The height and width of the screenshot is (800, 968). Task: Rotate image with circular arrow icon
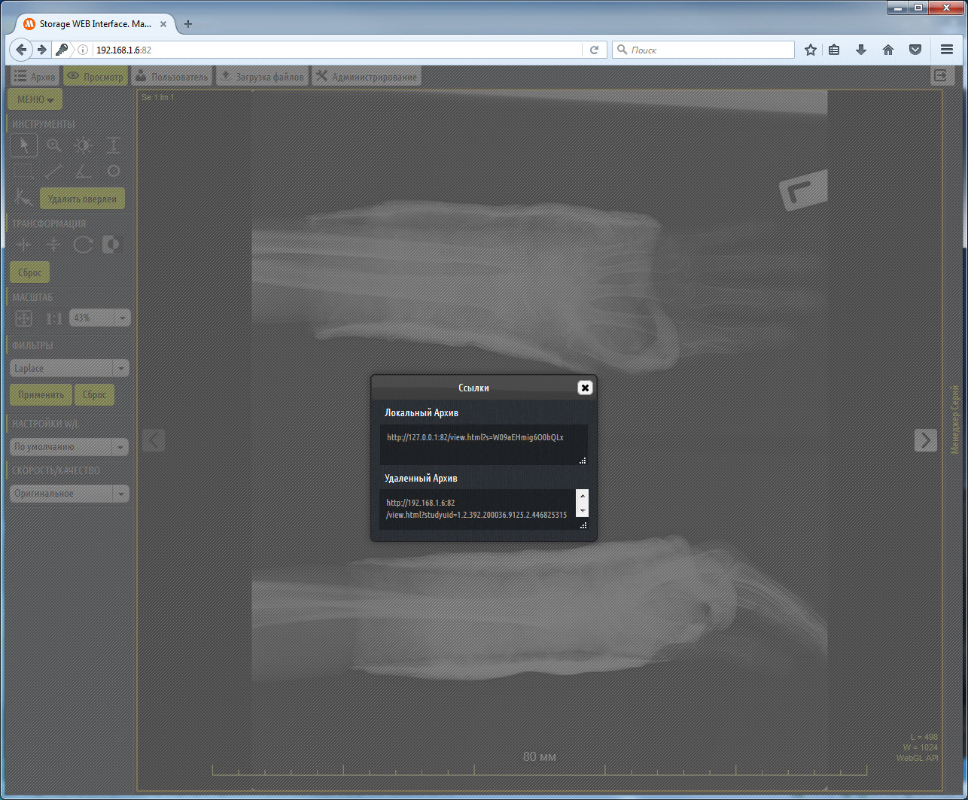(83, 245)
